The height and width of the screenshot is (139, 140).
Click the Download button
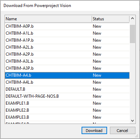click(94, 131)
